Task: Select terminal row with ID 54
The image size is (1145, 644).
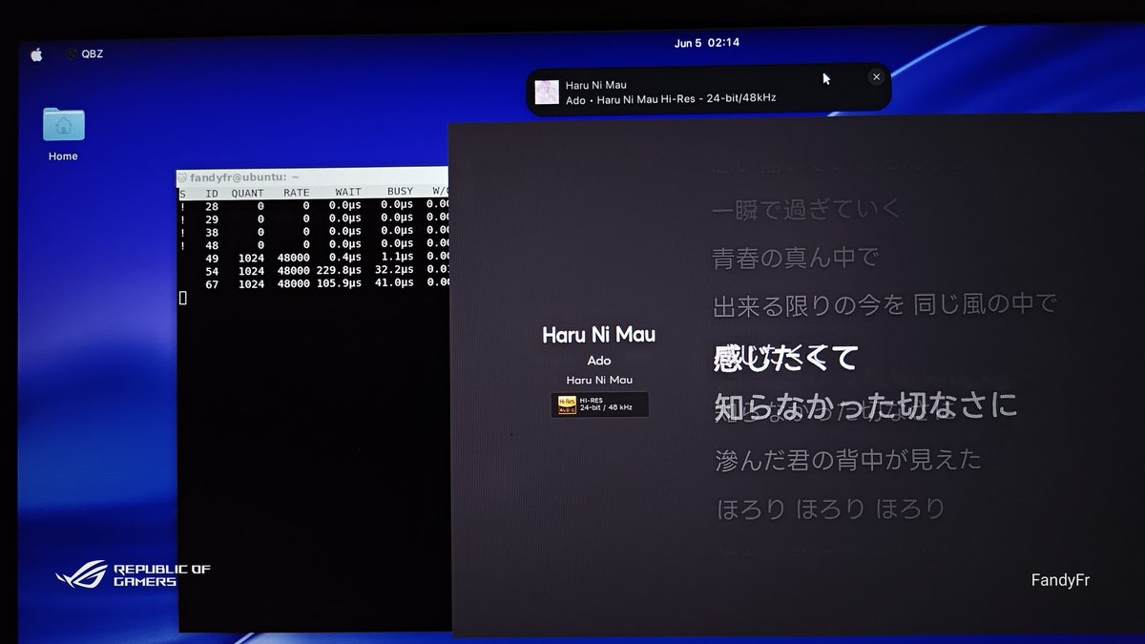Action: click(314, 271)
